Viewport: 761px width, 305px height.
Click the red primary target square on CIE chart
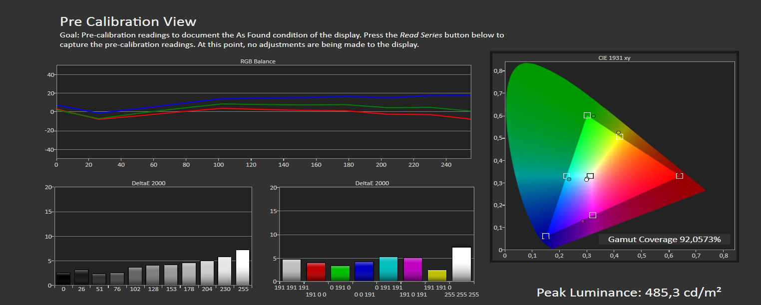[679, 176]
